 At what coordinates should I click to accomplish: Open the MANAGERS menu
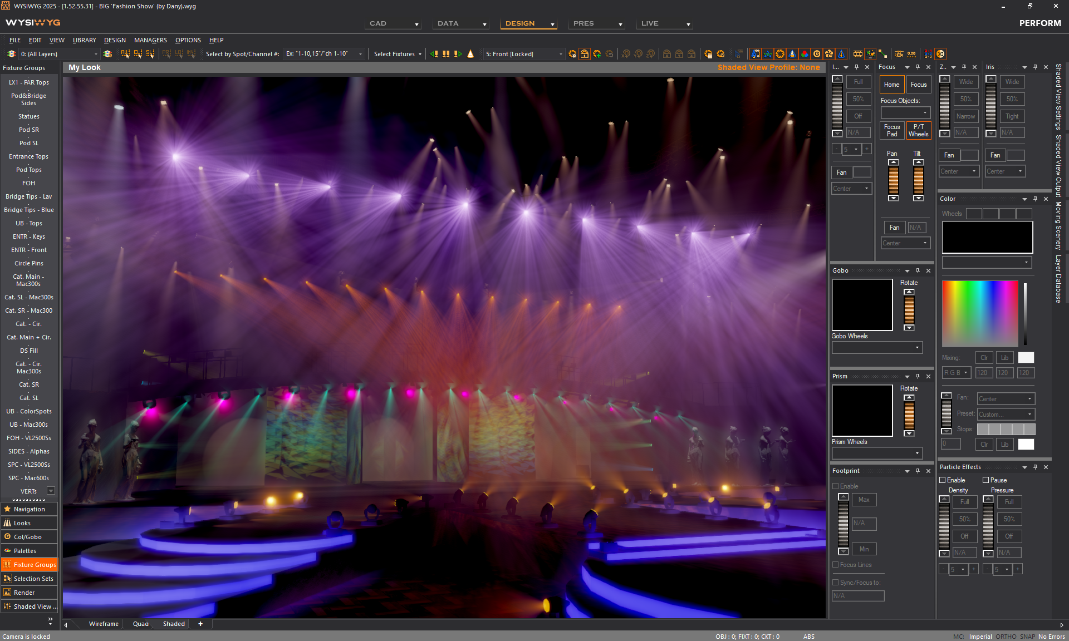[150, 40]
